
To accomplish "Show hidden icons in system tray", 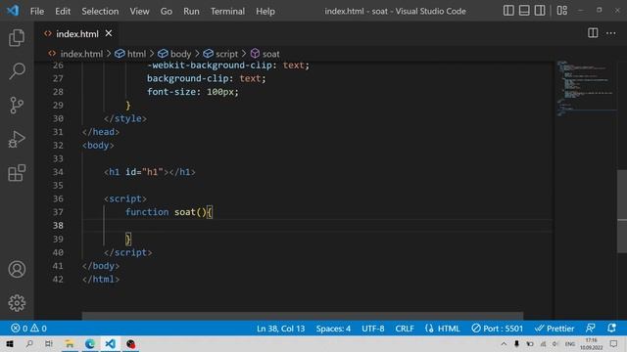I will coord(504,343).
